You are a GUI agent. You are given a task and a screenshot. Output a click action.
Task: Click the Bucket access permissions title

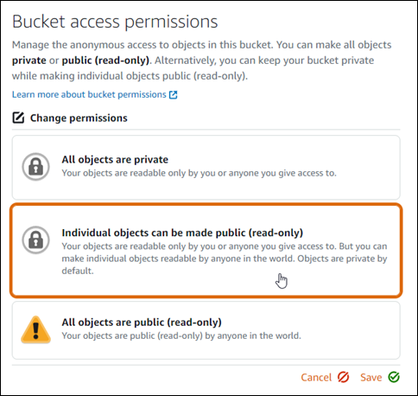pos(115,22)
